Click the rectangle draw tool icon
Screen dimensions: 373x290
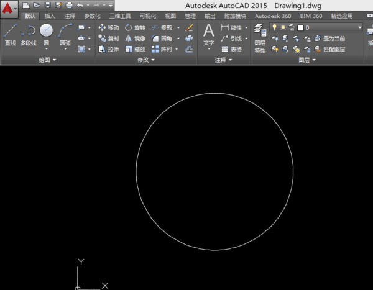[x=81, y=27]
